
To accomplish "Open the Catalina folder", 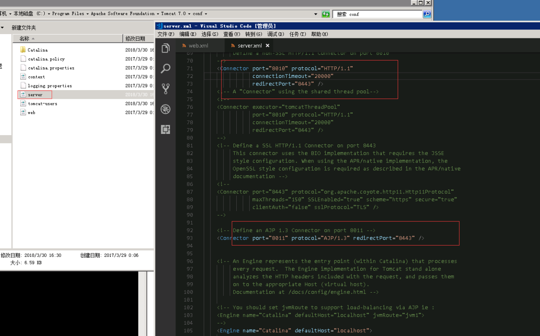I will (x=38, y=50).
